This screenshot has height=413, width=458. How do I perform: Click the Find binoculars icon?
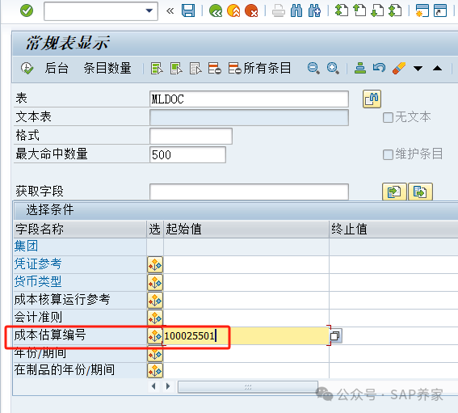point(296,11)
